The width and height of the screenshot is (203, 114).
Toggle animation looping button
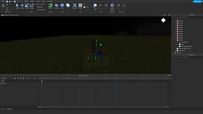pos(23,78)
